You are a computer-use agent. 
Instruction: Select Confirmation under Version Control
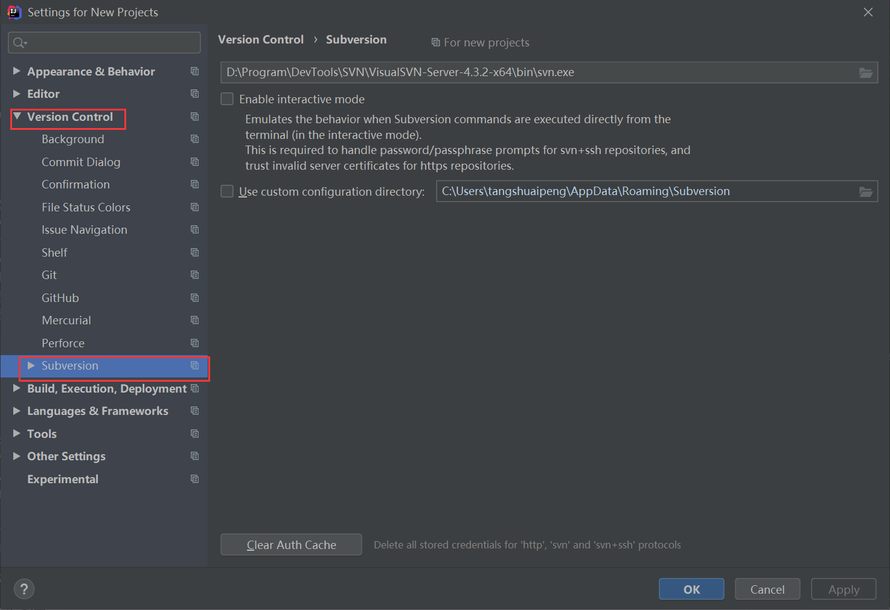(x=75, y=185)
